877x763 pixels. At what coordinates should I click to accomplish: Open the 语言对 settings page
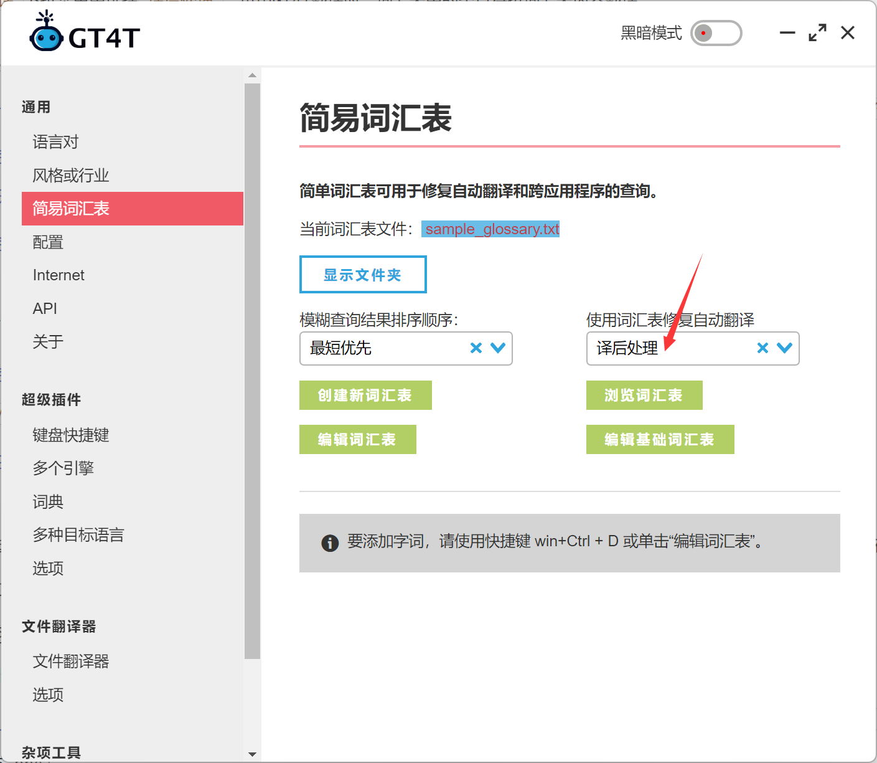pyautogui.click(x=55, y=142)
